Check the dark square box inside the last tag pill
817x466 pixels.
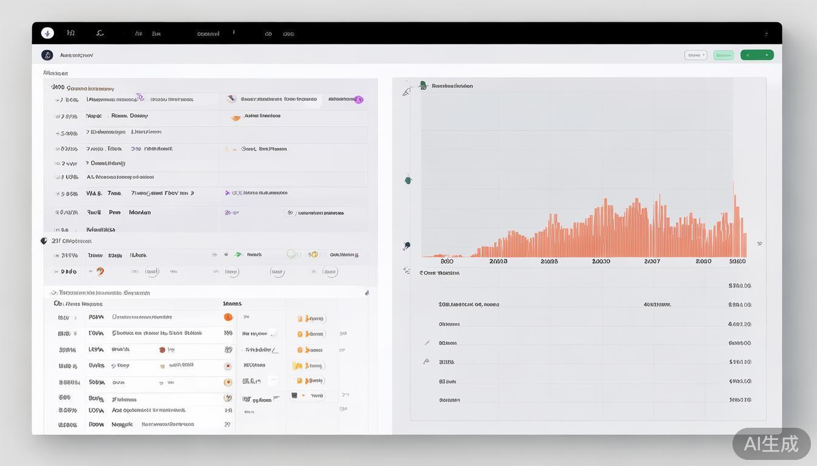[x=294, y=396]
